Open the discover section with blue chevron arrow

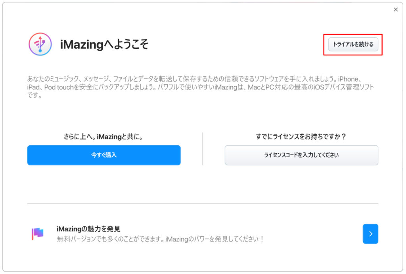tap(370, 234)
